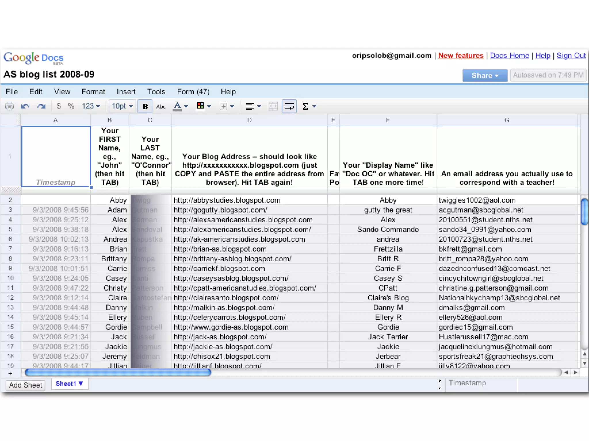
Task: Select column D header
Action: (x=249, y=120)
